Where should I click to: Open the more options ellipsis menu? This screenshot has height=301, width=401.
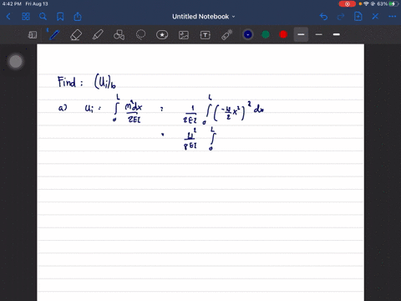pyautogui.click(x=393, y=17)
